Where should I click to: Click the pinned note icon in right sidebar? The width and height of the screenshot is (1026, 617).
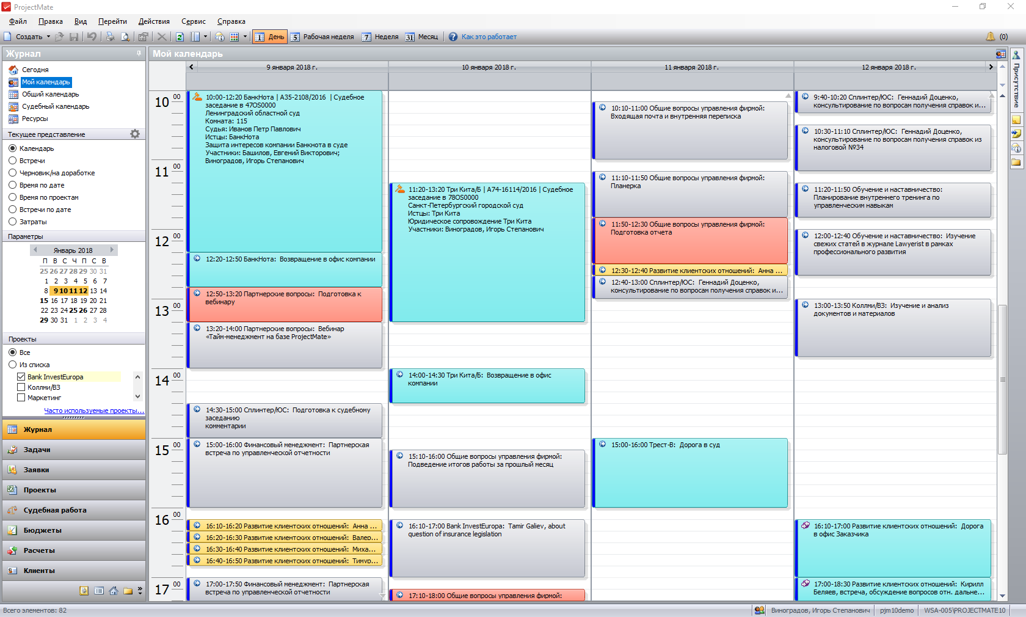(x=1016, y=134)
